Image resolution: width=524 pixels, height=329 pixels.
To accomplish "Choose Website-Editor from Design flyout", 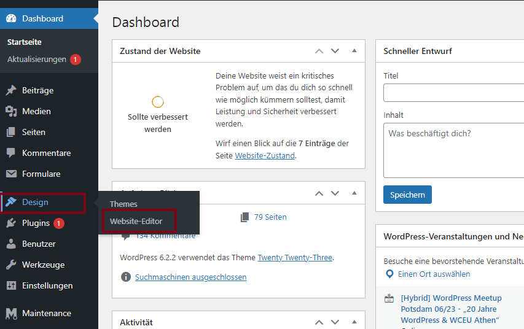I will (136, 221).
